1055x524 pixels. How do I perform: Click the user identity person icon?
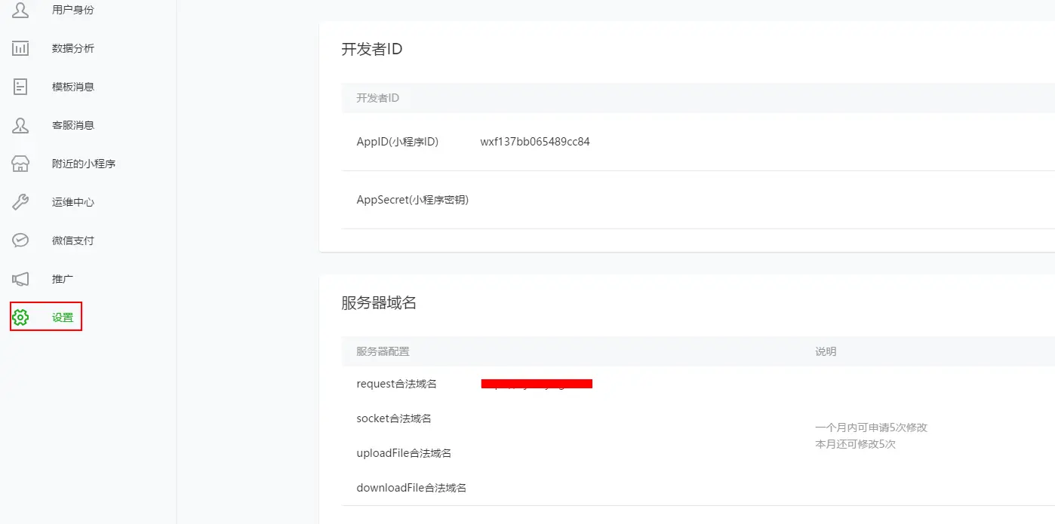20,10
